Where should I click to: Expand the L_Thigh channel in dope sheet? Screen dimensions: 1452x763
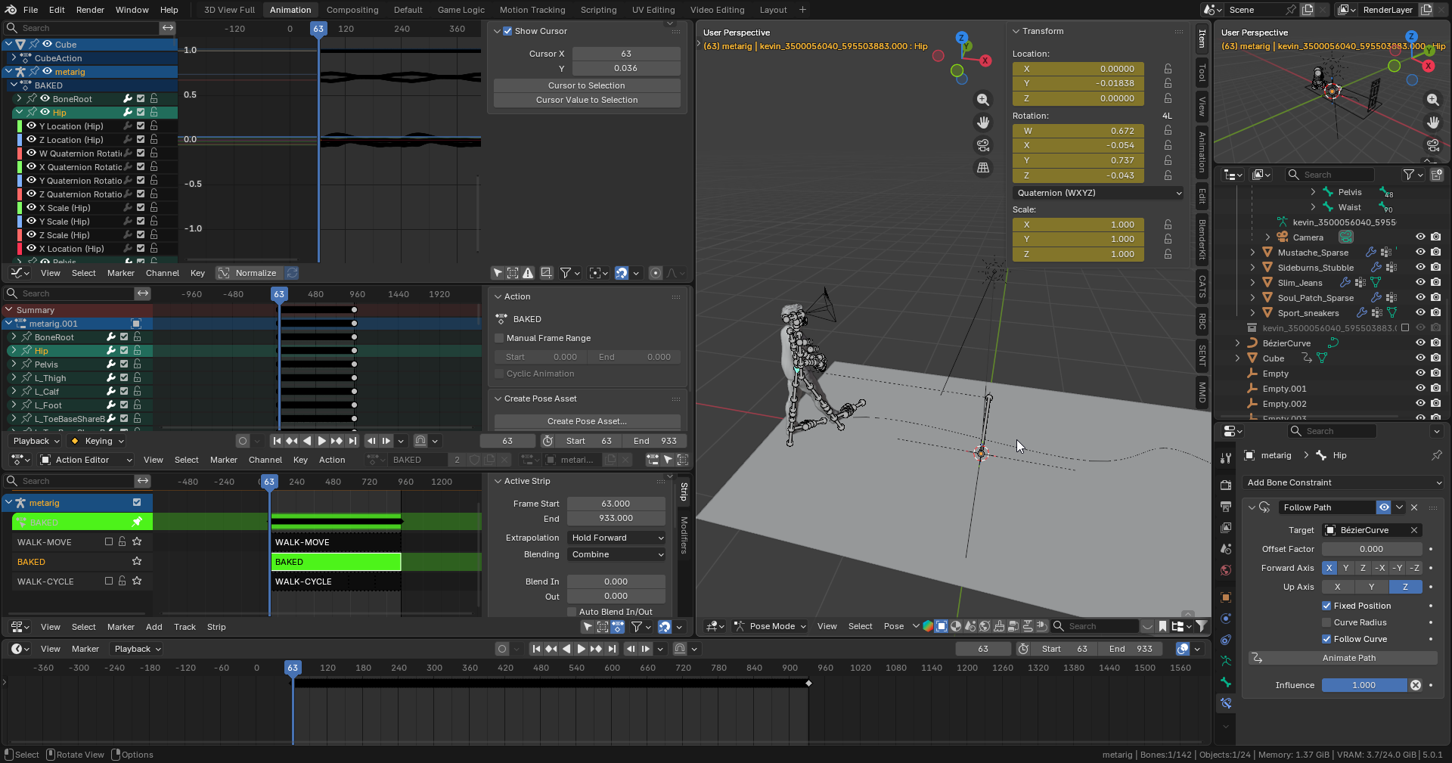pyautogui.click(x=14, y=377)
